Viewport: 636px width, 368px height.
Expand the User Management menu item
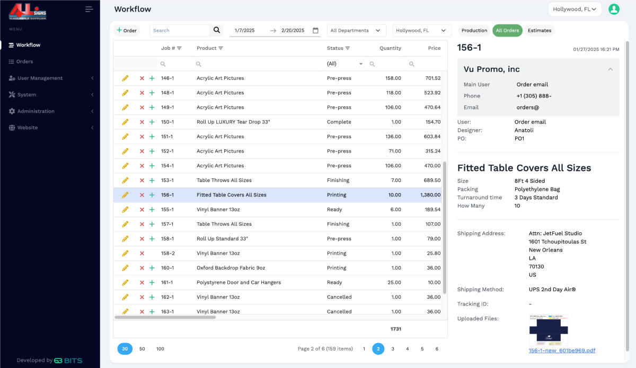[40, 78]
